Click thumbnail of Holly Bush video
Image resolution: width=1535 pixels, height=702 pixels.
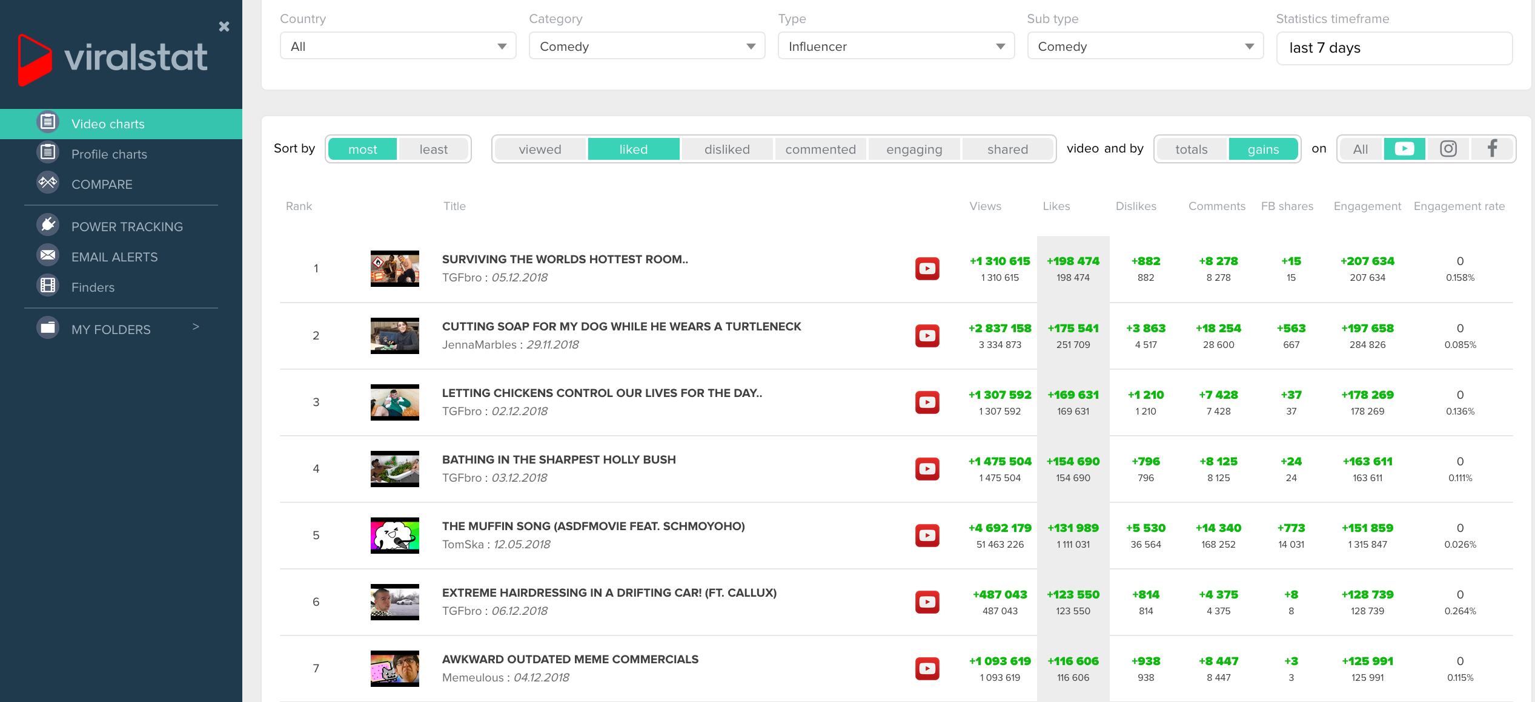point(394,468)
